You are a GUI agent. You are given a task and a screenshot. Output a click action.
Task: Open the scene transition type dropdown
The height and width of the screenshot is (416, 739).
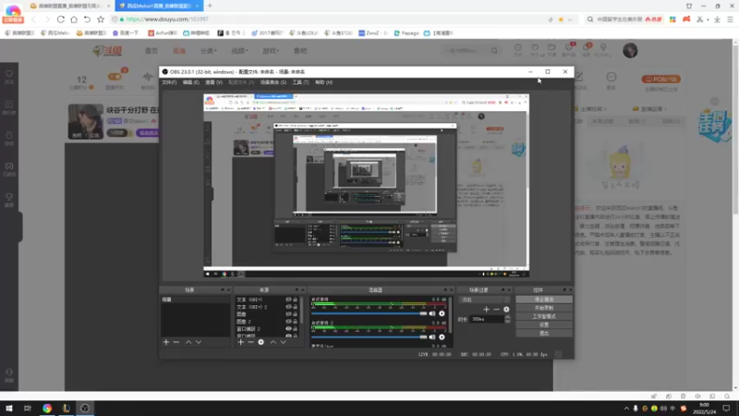[x=484, y=300]
